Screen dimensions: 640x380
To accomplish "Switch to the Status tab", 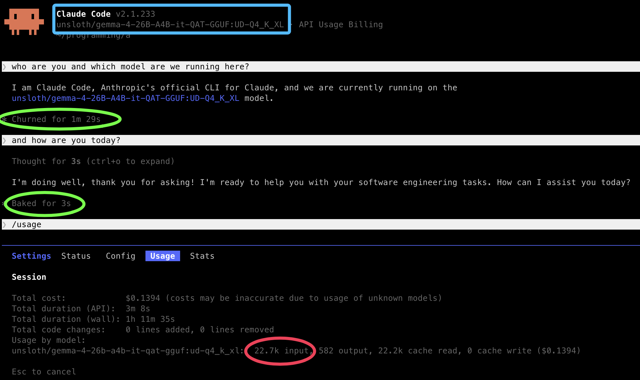I will 76,256.
